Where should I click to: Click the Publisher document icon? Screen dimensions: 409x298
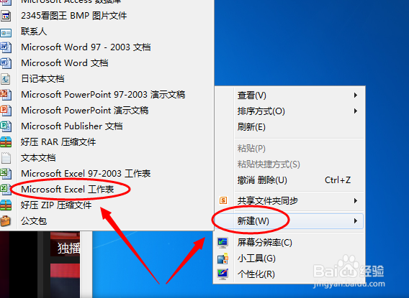click(6, 126)
